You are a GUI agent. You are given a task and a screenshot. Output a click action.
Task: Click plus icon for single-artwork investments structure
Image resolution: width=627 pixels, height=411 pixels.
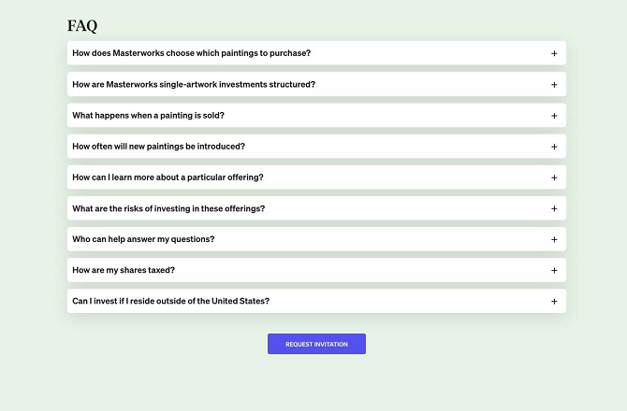click(x=554, y=84)
